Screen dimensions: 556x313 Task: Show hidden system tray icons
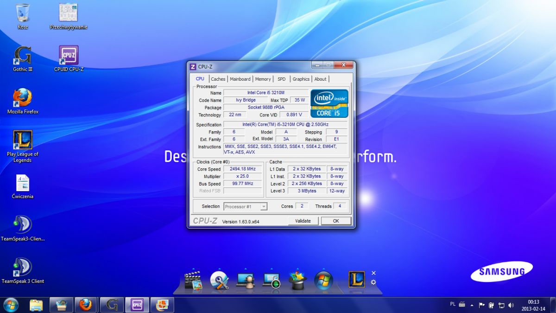(x=472, y=305)
